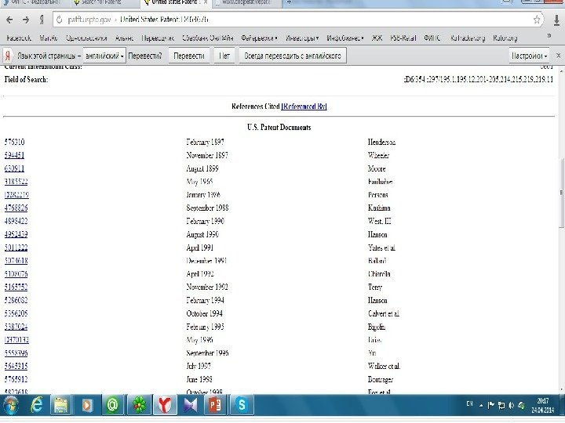The image size is (565, 423).
Task: Show hidden bookmarks with the » chevron
Action: coord(549,35)
